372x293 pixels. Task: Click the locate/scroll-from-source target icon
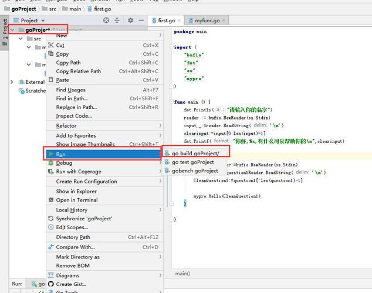pos(106,21)
